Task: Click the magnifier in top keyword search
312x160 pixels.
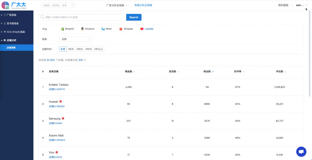Action: [x=73, y=5]
